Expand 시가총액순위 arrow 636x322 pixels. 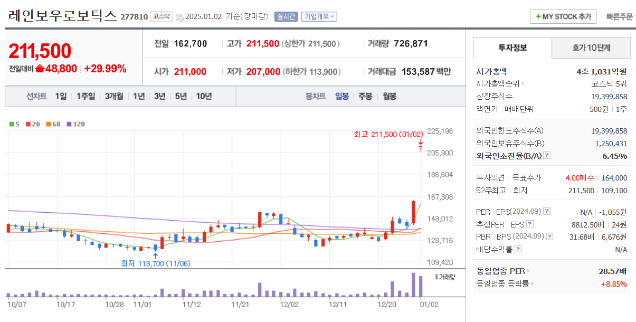524,83
